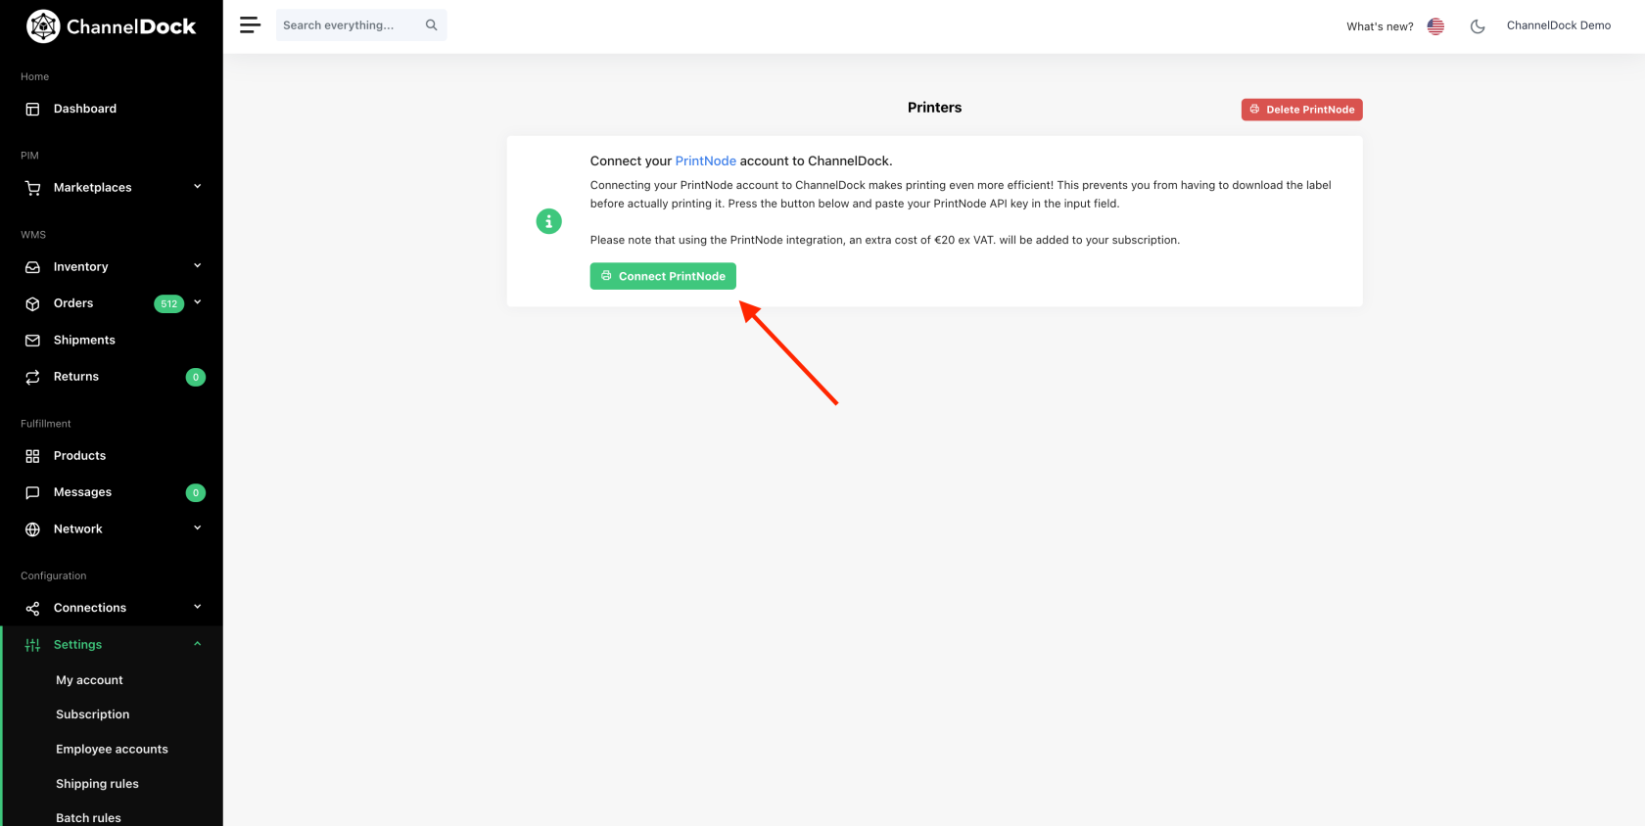Click the Settings sliders icon
1645x826 pixels.
pyautogui.click(x=32, y=645)
